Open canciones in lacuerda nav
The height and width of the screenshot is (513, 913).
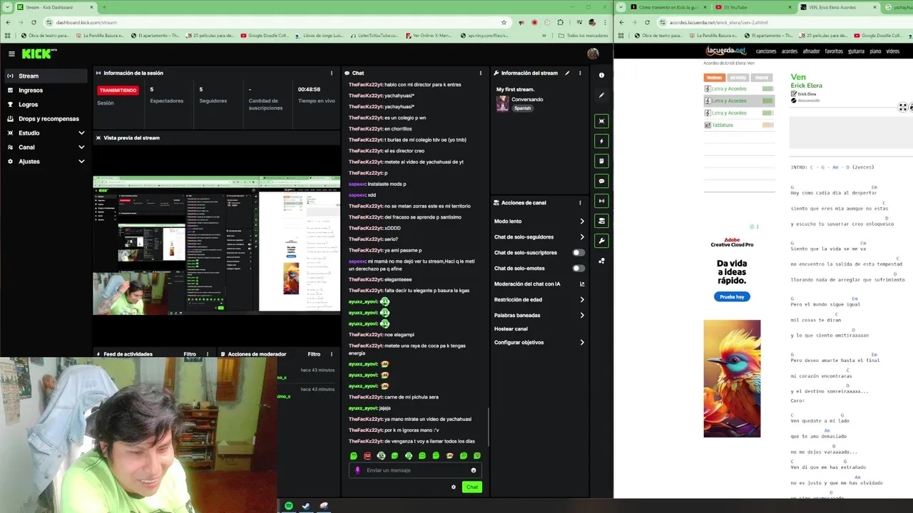click(x=766, y=51)
